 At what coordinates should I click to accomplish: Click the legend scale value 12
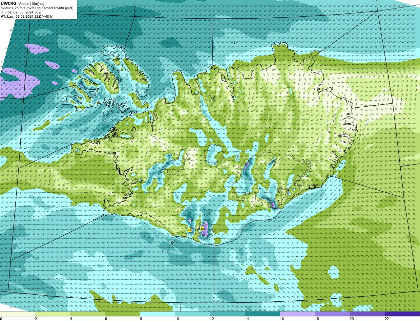(212, 319)
